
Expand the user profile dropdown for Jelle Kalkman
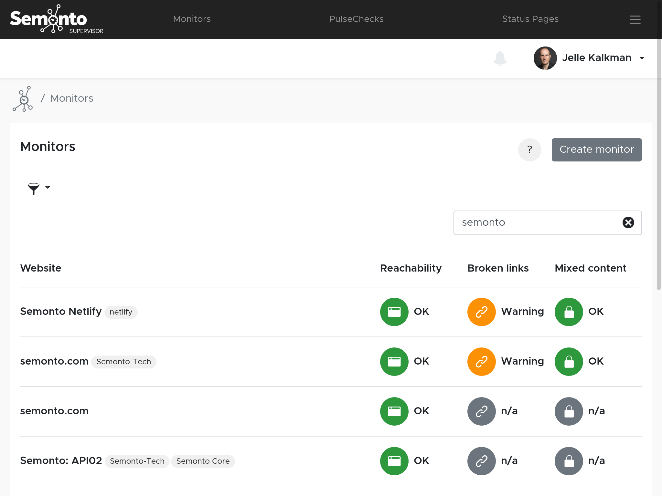(x=642, y=58)
